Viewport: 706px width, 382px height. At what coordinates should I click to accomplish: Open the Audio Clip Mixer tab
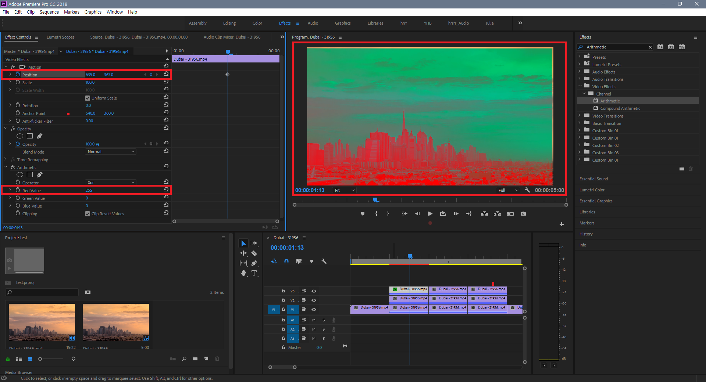pyautogui.click(x=232, y=37)
